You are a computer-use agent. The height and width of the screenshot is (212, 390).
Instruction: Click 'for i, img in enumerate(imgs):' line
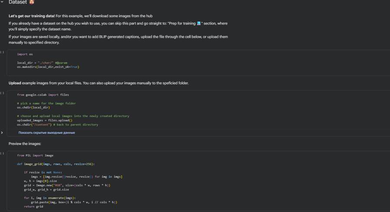[50, 198]
